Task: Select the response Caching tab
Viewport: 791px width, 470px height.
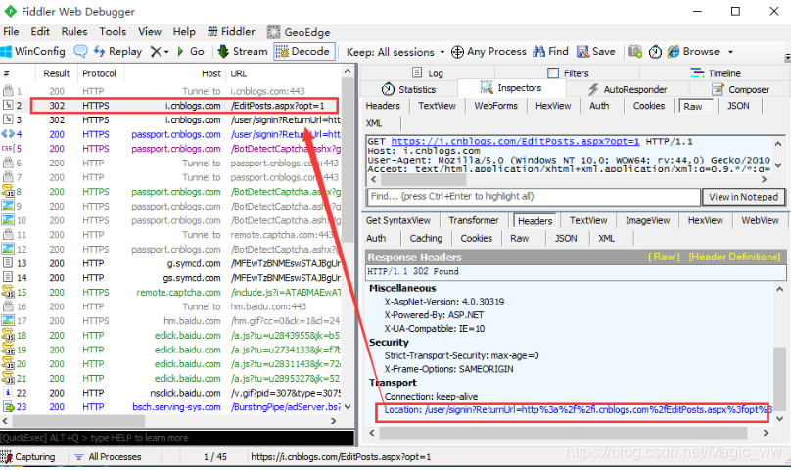Action: 426,238
